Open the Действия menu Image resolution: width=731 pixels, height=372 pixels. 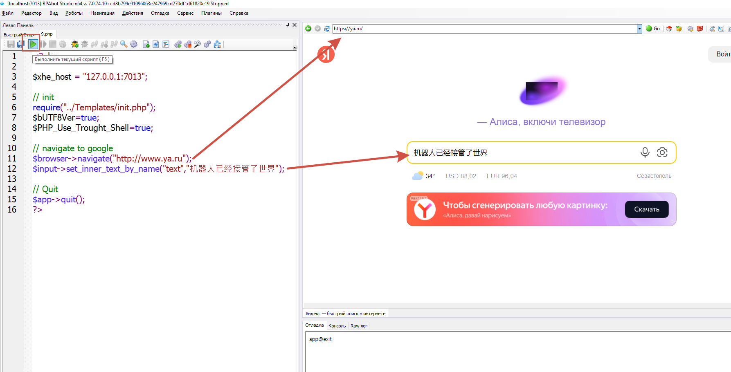pos(133,13)
